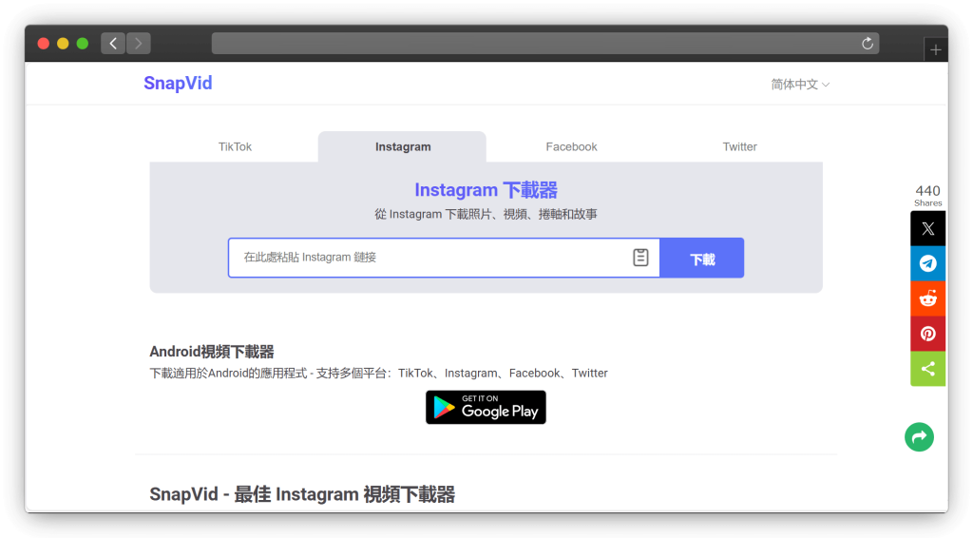Open the Get it on Google Play badge
Viewport: 973px width, 538px height.
tap(486, 407)
